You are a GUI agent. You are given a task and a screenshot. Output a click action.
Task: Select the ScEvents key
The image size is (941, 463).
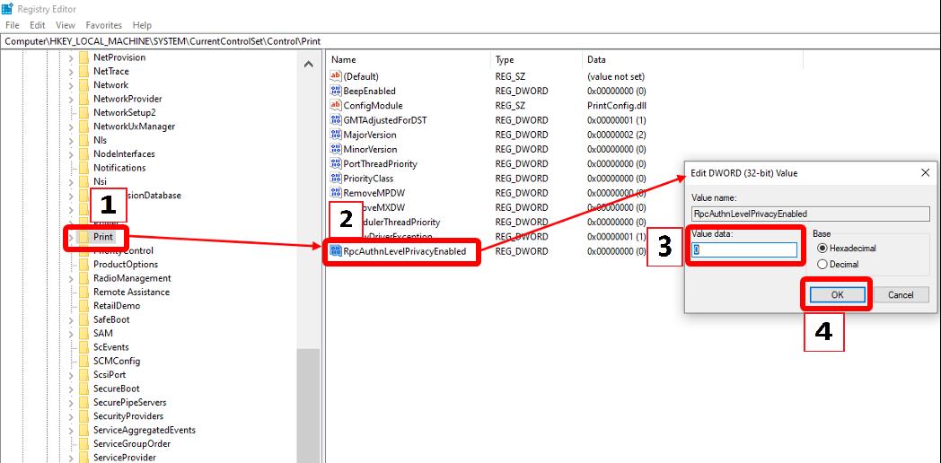(111, 347)
